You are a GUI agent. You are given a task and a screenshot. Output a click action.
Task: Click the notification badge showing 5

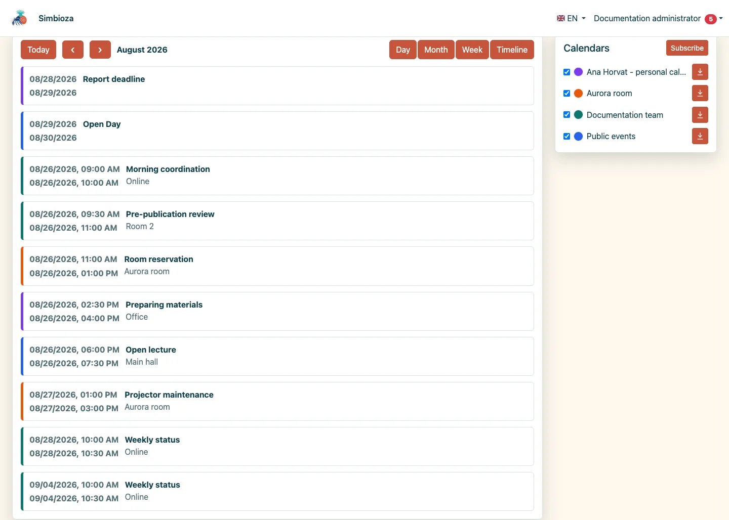(x=711, y=19)
